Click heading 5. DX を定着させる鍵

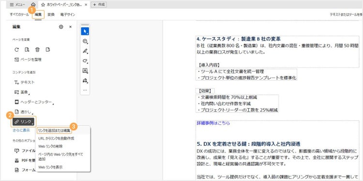[x=248, y=144]
